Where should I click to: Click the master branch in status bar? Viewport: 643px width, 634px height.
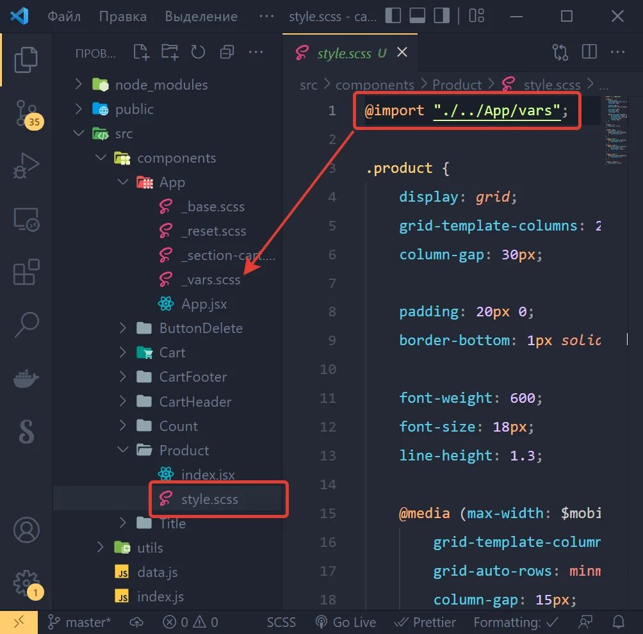pyautogui.click(x=79, y=622)
